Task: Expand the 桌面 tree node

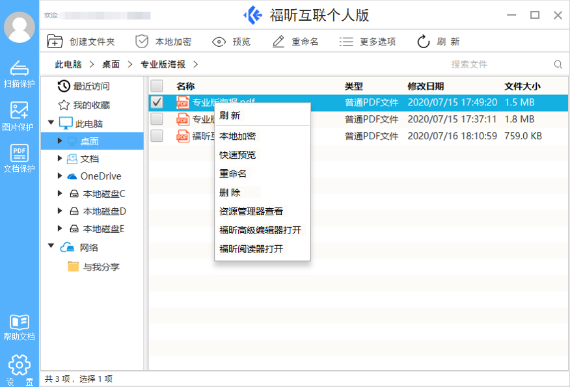Action: pos(60,140)
